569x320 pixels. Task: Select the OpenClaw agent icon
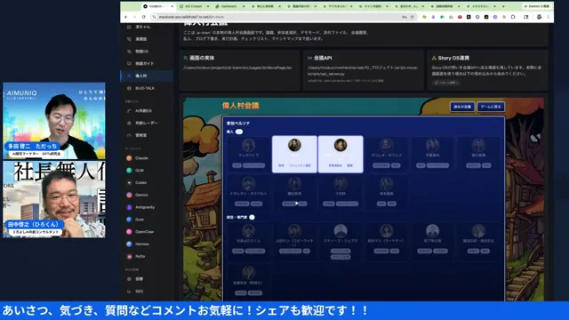(129, 231)
